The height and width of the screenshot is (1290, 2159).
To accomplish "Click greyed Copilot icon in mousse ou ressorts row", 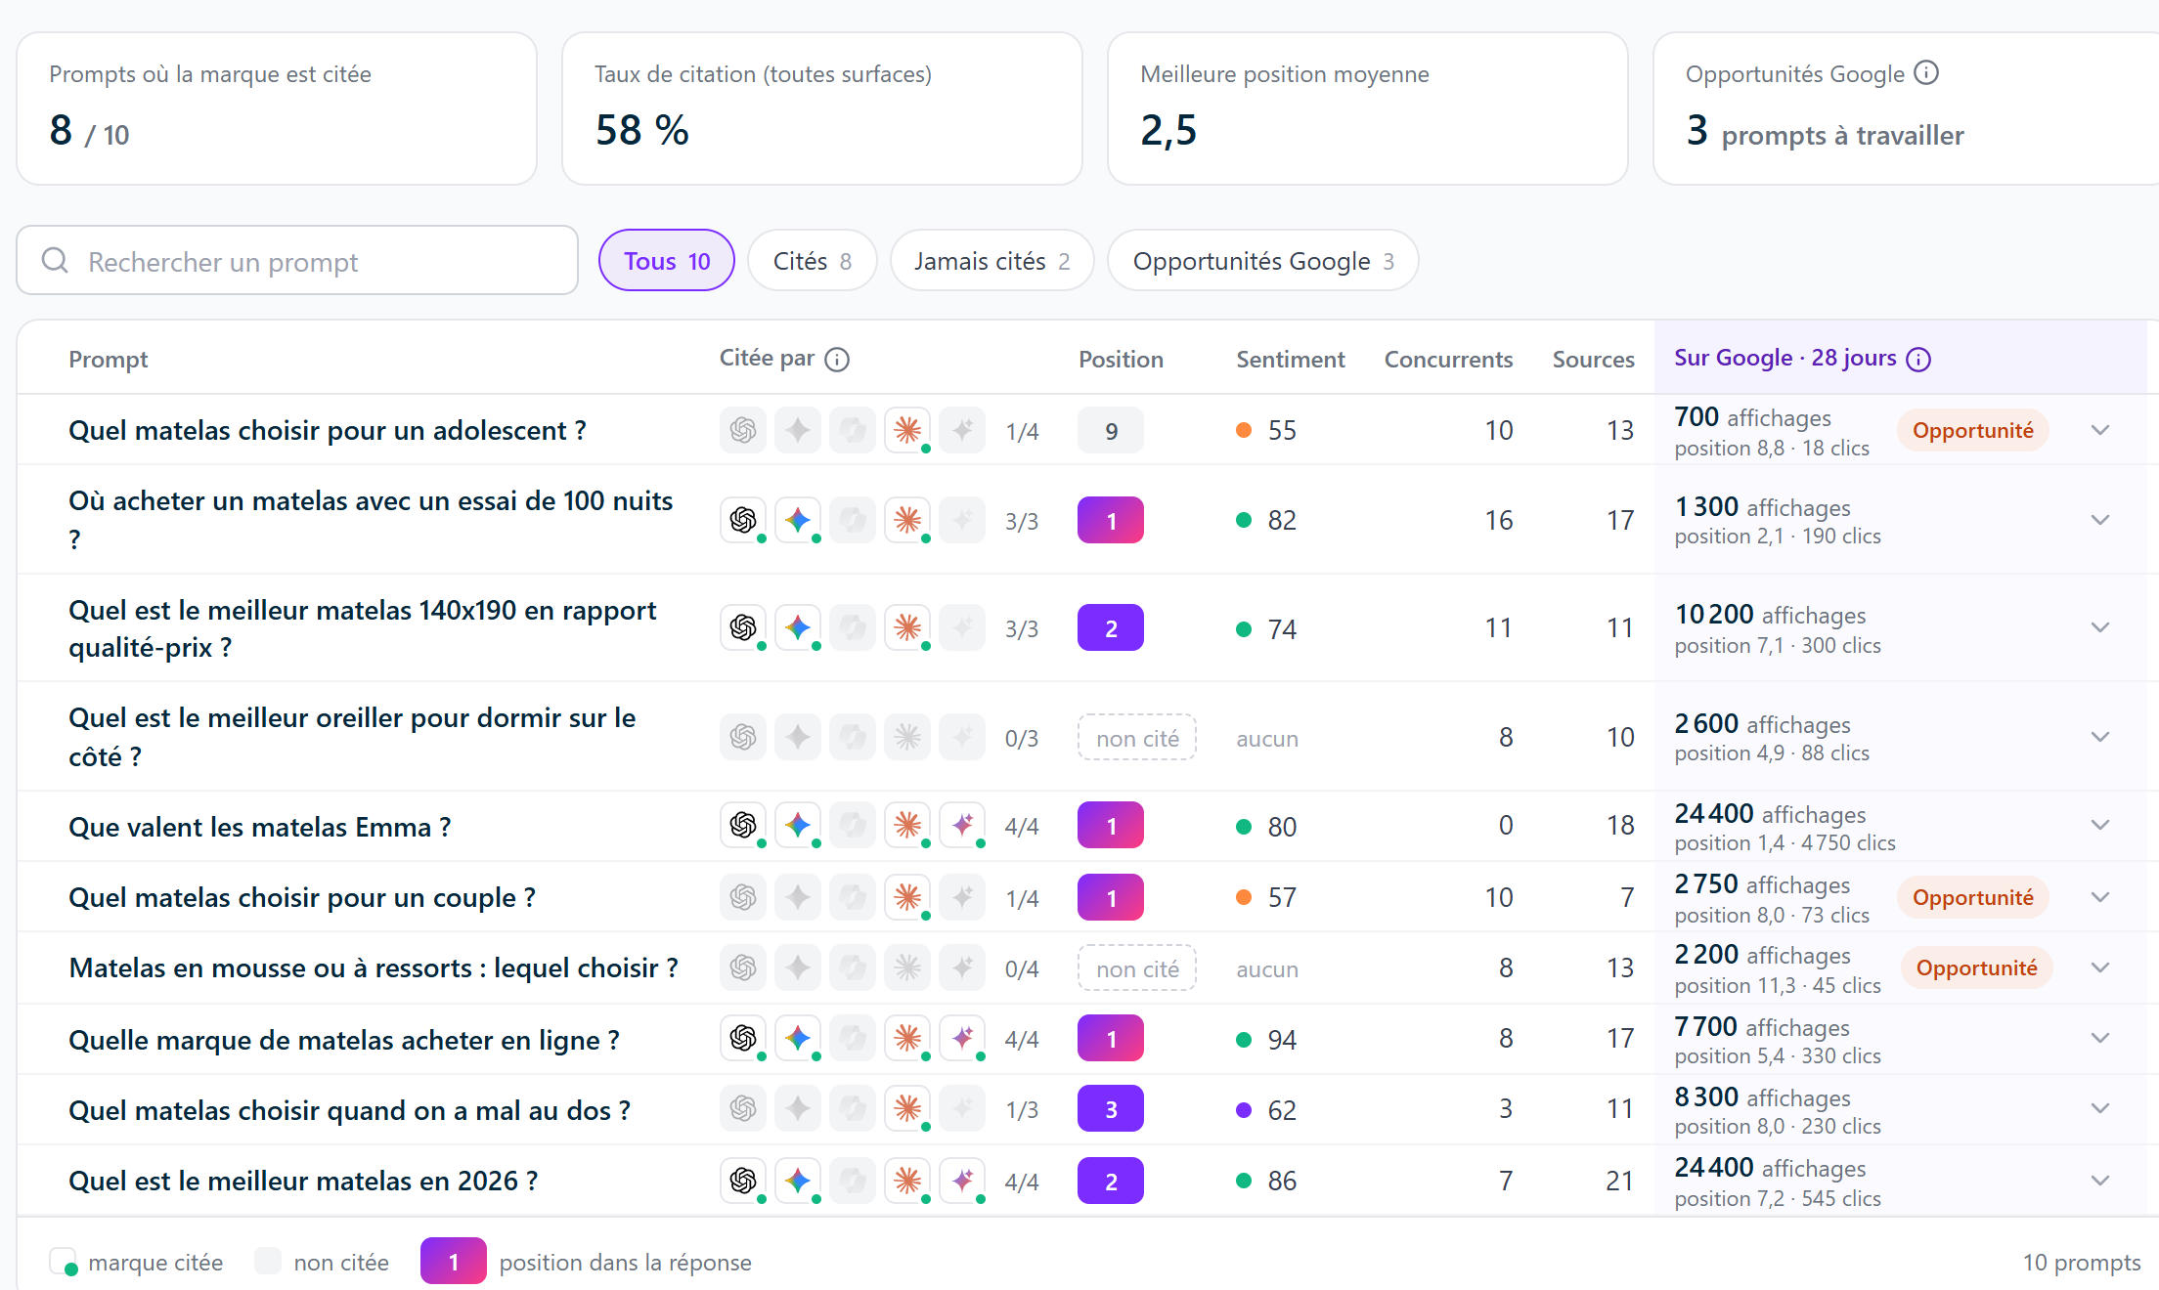I will (853, 967).
